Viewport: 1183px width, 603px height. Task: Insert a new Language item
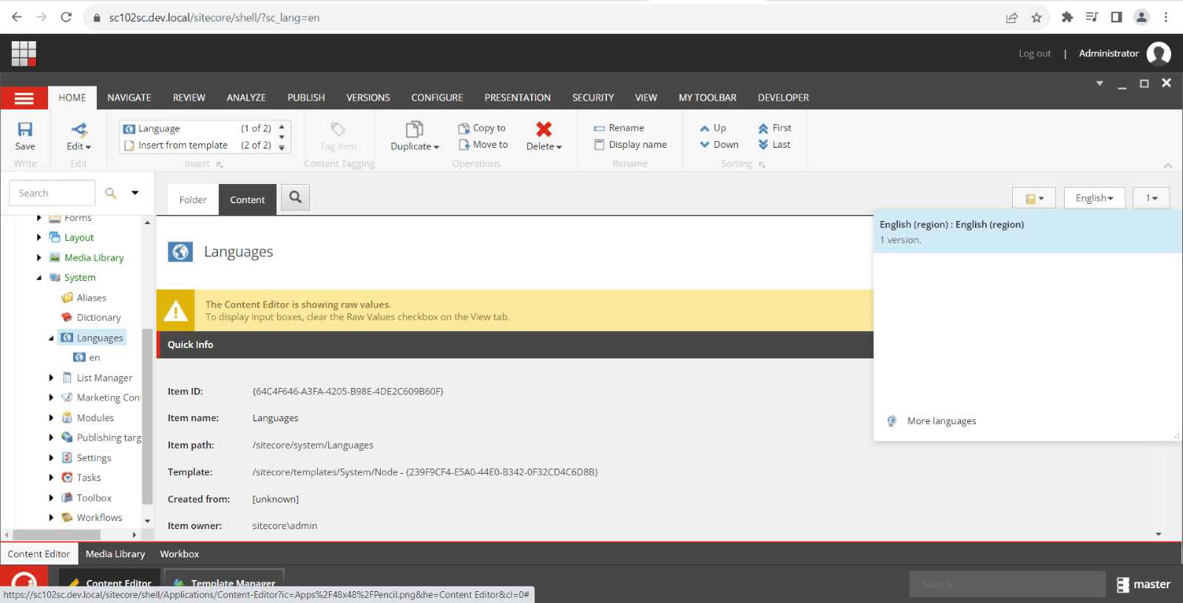(x=197, y=129)
